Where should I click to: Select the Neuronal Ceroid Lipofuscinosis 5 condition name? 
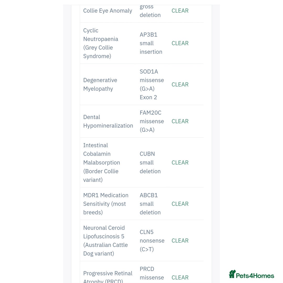pos(105,241)
